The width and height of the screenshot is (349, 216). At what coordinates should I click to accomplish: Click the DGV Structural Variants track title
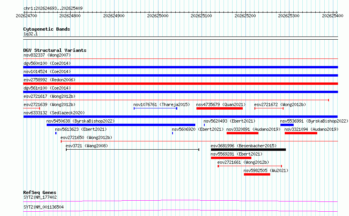click(x=55, y=50)
